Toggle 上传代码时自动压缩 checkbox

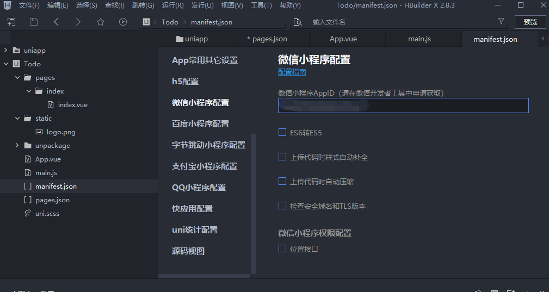[282, 181]
